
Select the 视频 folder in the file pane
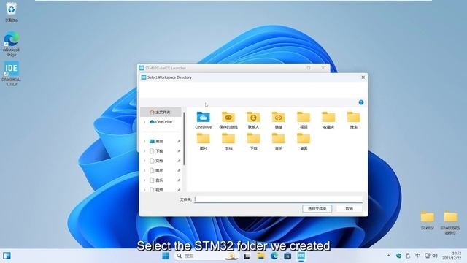(x=304, y=120)
